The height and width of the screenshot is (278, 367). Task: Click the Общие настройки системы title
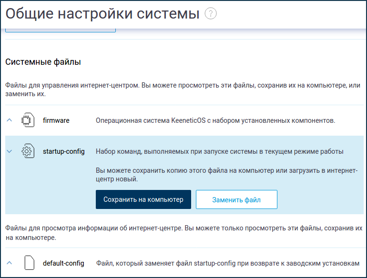click(102, 13)
